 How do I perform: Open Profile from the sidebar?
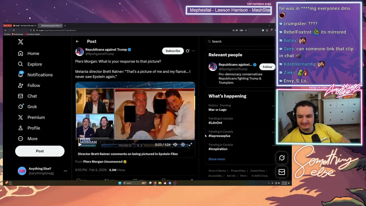coord(29,128)
